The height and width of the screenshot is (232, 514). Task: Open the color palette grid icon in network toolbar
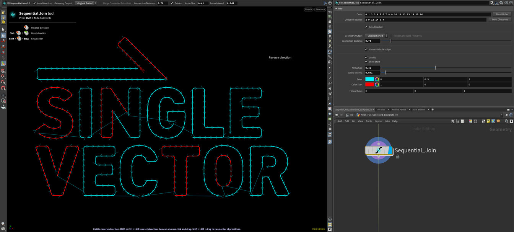[x=470, y=121]
